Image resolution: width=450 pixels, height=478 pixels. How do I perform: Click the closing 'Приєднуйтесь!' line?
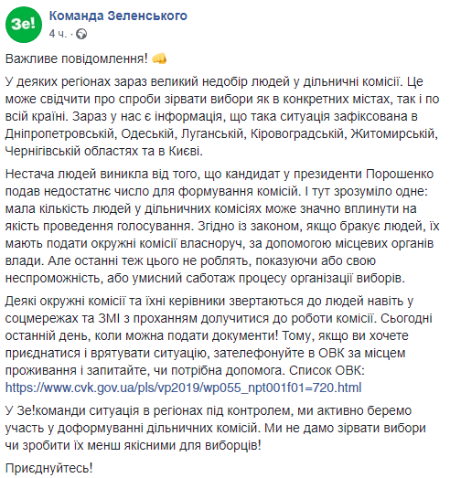pyautogui.click(x=48, y=468)
